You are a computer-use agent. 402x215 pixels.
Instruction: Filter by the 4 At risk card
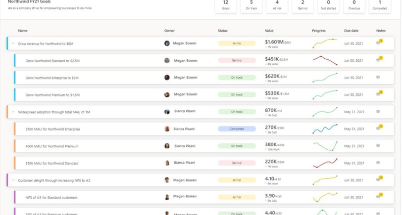(277, 5)
